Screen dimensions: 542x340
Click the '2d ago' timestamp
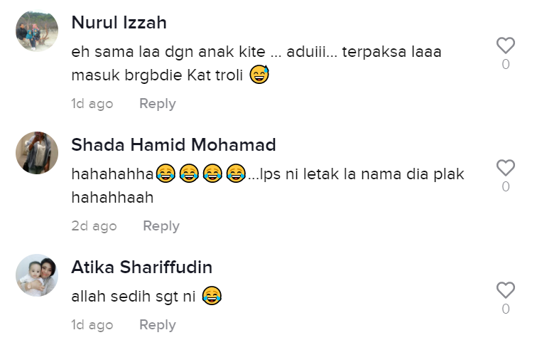(x=94, y=225)
